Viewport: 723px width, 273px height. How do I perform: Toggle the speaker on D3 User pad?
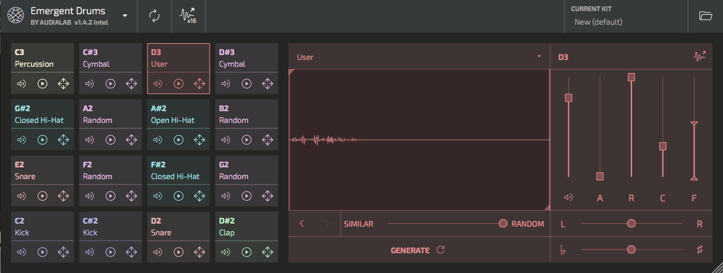coord(158,84)
